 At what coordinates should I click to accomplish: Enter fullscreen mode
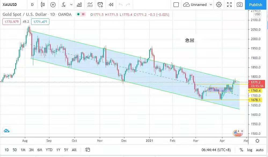[229, 5]
